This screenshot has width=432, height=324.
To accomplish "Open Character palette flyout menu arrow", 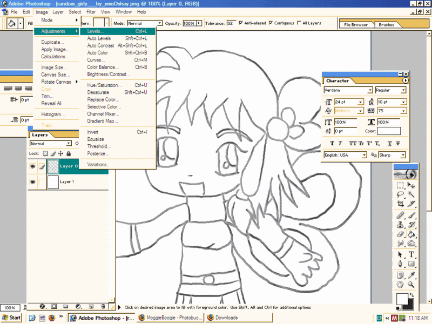I will 405,80.
